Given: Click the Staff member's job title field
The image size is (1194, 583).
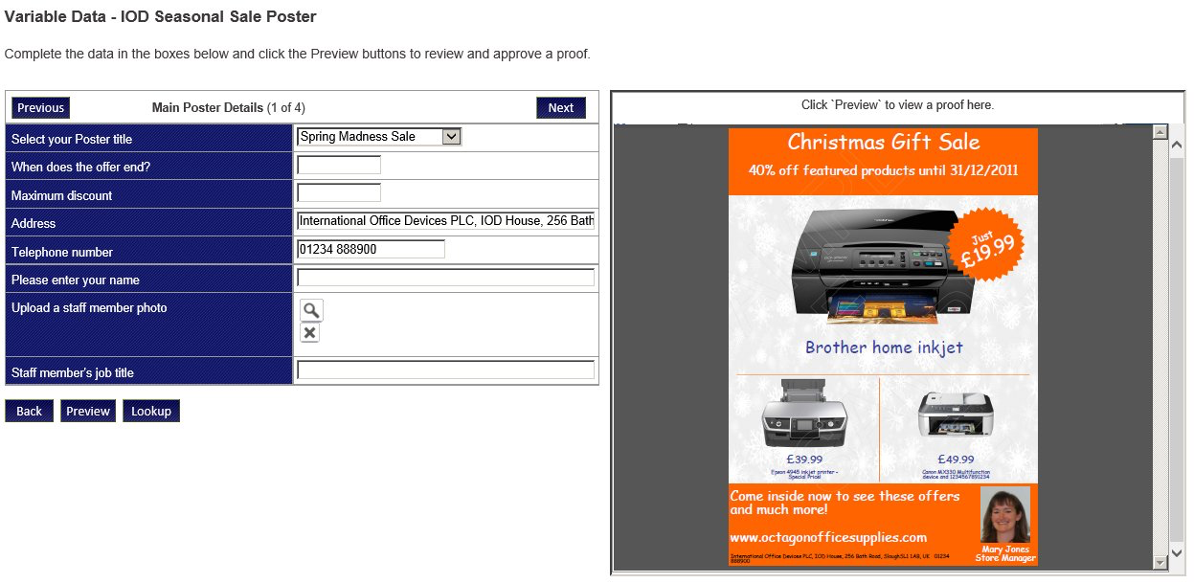Looking at the screenshot, I should (445, 370).
